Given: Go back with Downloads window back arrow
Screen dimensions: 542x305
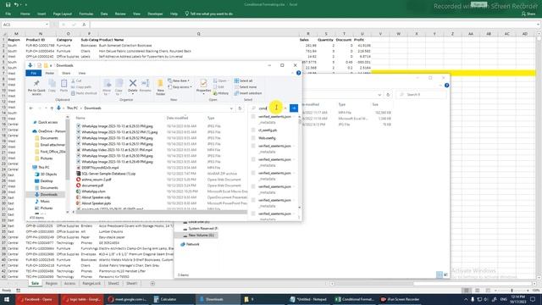Looking at the screenshot, I should point(31,108).
